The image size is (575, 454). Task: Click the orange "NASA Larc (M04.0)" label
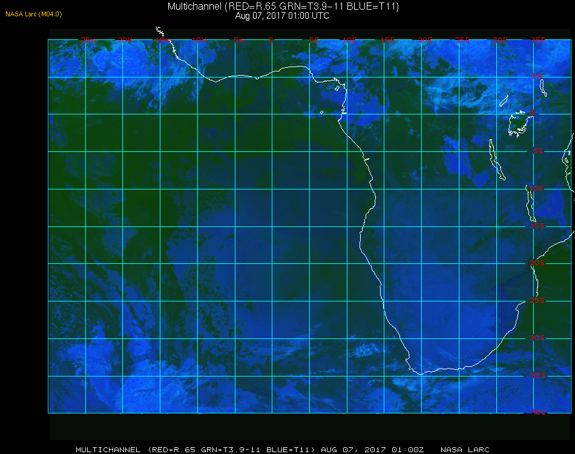pyautogui.click(x=34, y=15)
